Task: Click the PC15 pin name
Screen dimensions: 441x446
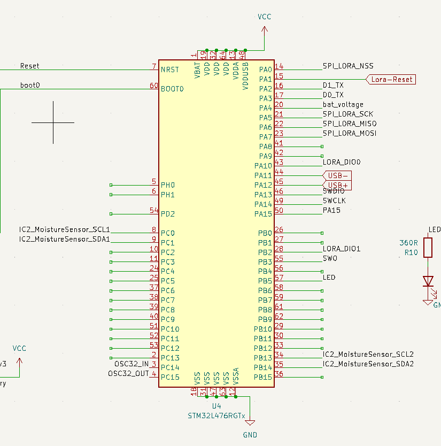Action: [x=170, y=377]
